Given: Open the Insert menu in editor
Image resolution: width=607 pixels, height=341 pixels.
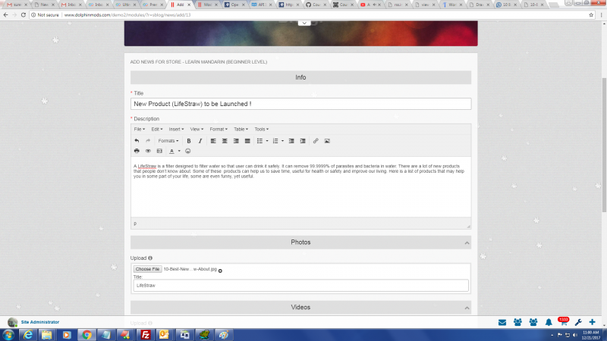Looking at the screenshot, I should (176, 129).
